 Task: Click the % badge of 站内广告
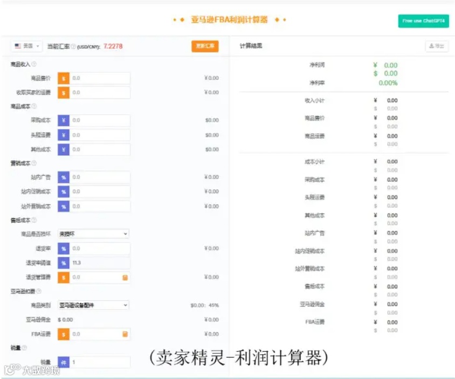coord(64,177)
